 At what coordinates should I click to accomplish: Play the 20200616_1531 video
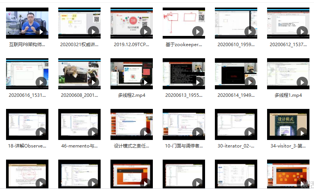coord(41,82)
